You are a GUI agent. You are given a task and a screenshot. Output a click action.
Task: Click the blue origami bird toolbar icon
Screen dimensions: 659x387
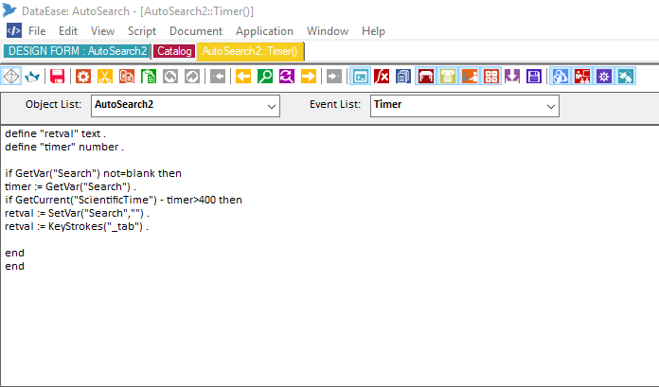click(32, 77)
